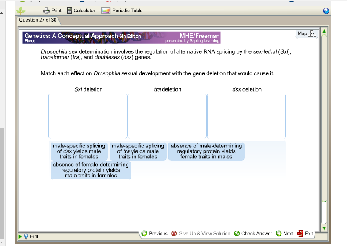The height and width of the screenshot is (246, 347).
Task: Click the green Check Answer checkmark icon
Action: point(237,234)
